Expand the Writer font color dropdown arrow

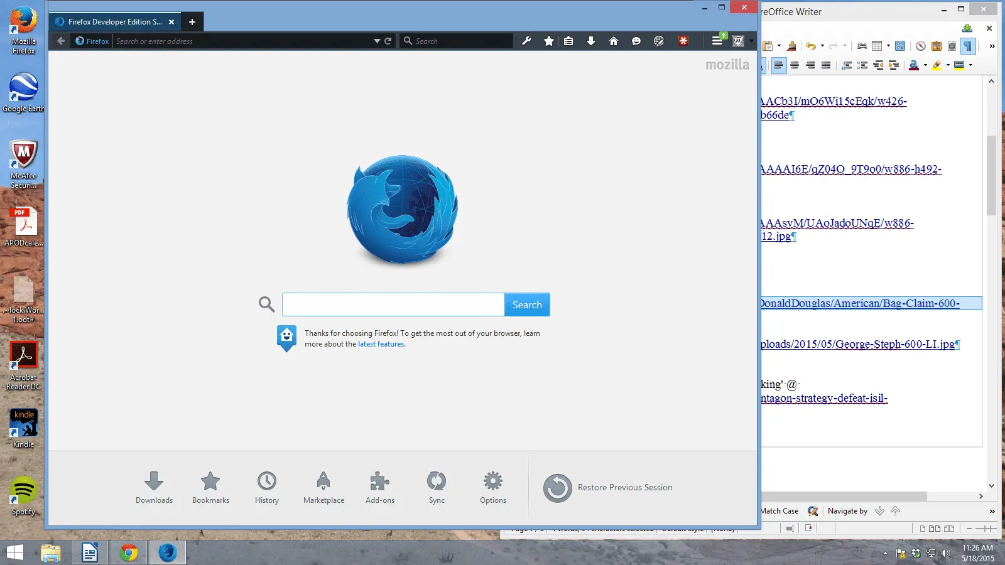point(925,65)
